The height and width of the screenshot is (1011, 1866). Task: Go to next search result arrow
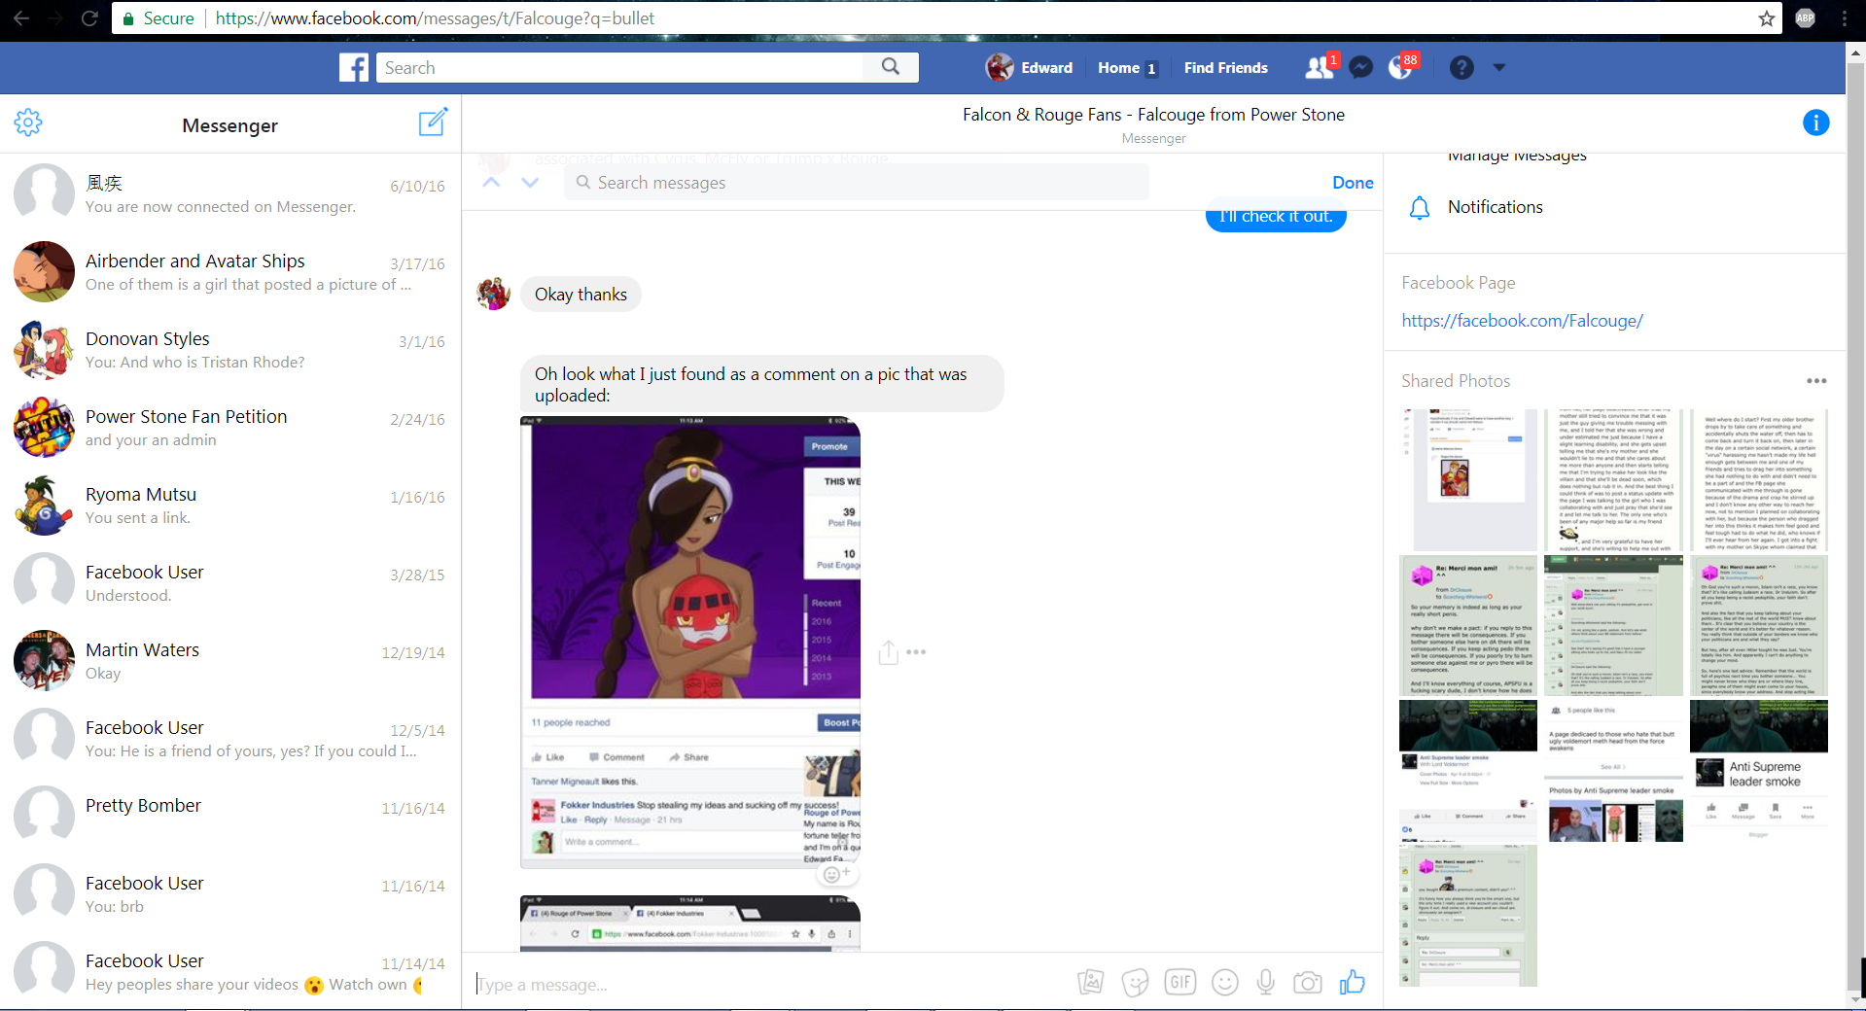(x=530, y=182)
